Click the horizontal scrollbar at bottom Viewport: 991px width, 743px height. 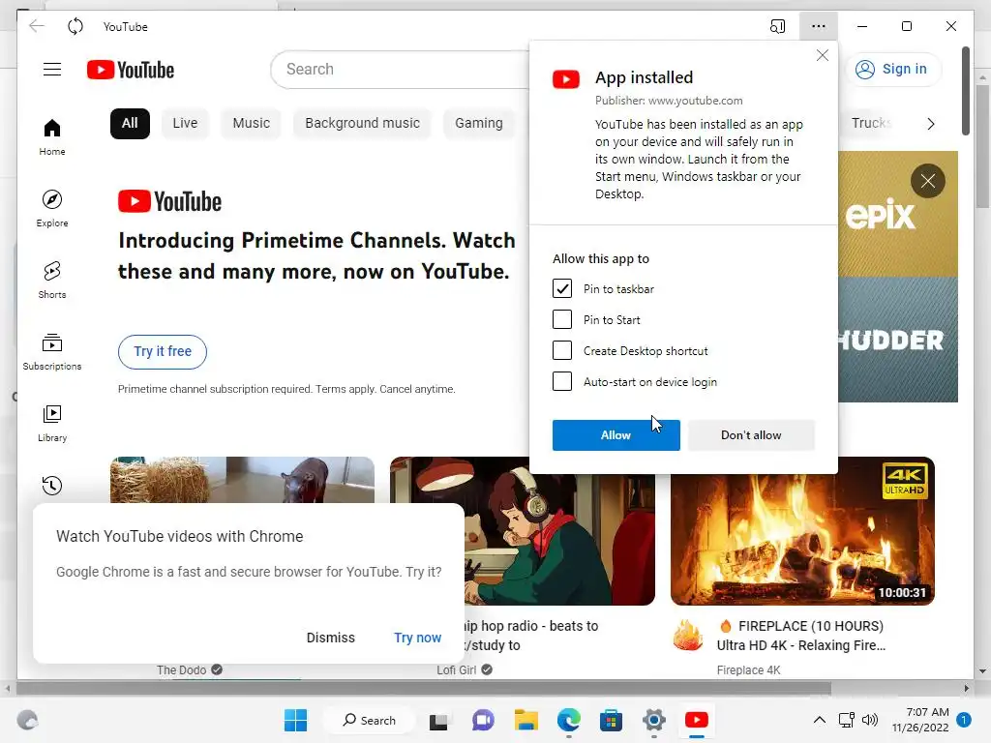(424, 688)
